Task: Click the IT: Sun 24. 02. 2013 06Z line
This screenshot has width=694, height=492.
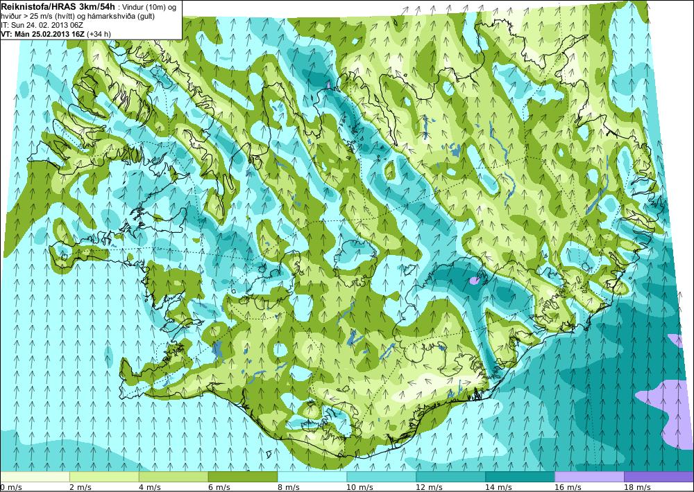Action: 42,25
